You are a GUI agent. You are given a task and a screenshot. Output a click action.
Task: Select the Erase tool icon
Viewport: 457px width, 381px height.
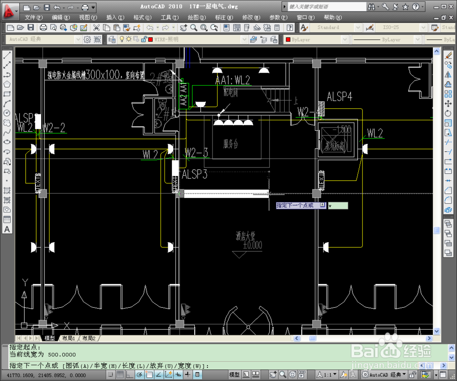pos(448,55)
